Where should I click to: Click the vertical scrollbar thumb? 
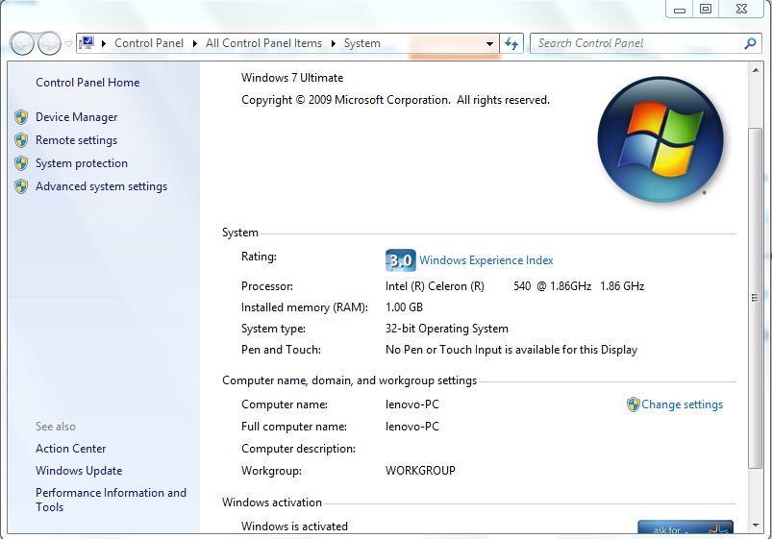[755, 298]
